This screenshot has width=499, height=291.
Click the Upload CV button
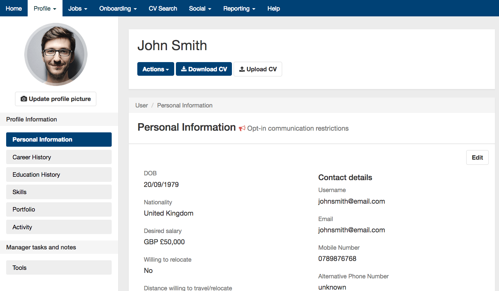tap(258, 69)
